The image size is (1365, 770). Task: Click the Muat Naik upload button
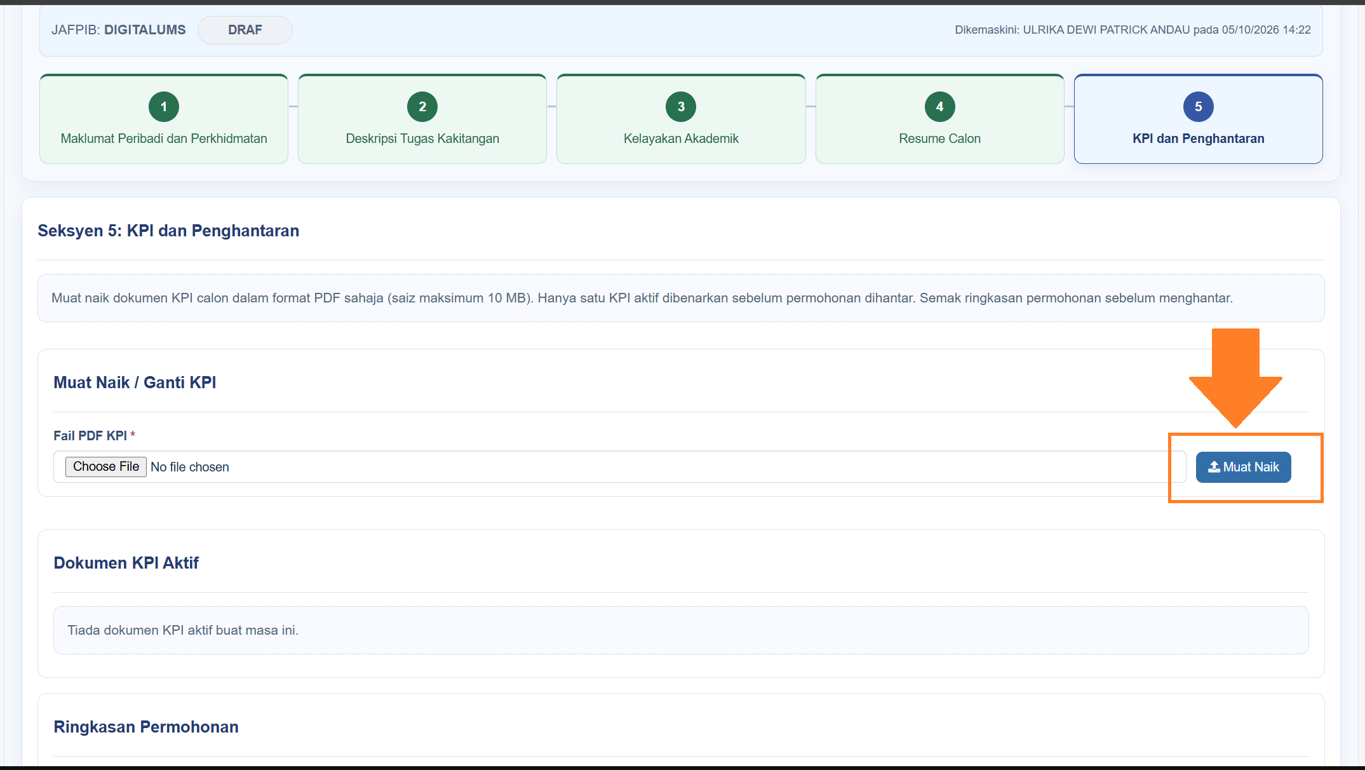pyautogui.click(x=1243, y=468)
